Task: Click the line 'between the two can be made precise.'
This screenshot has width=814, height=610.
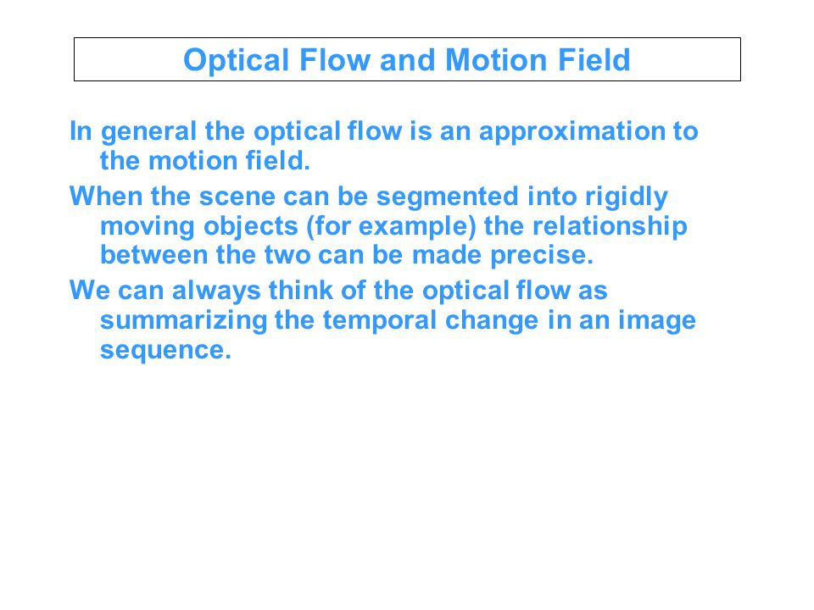Action: [x=346, y=255]
